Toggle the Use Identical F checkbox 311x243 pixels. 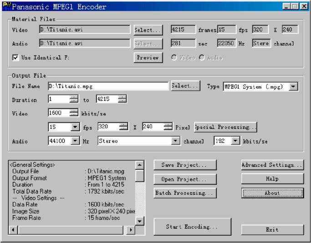(x=16, y=58)
